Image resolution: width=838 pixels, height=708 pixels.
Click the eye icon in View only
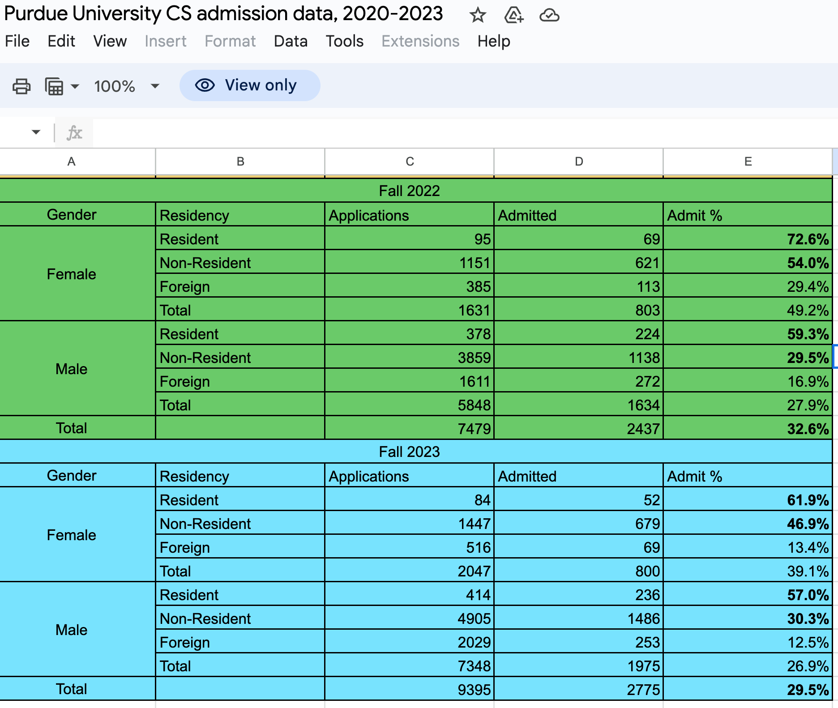[205, 85]
